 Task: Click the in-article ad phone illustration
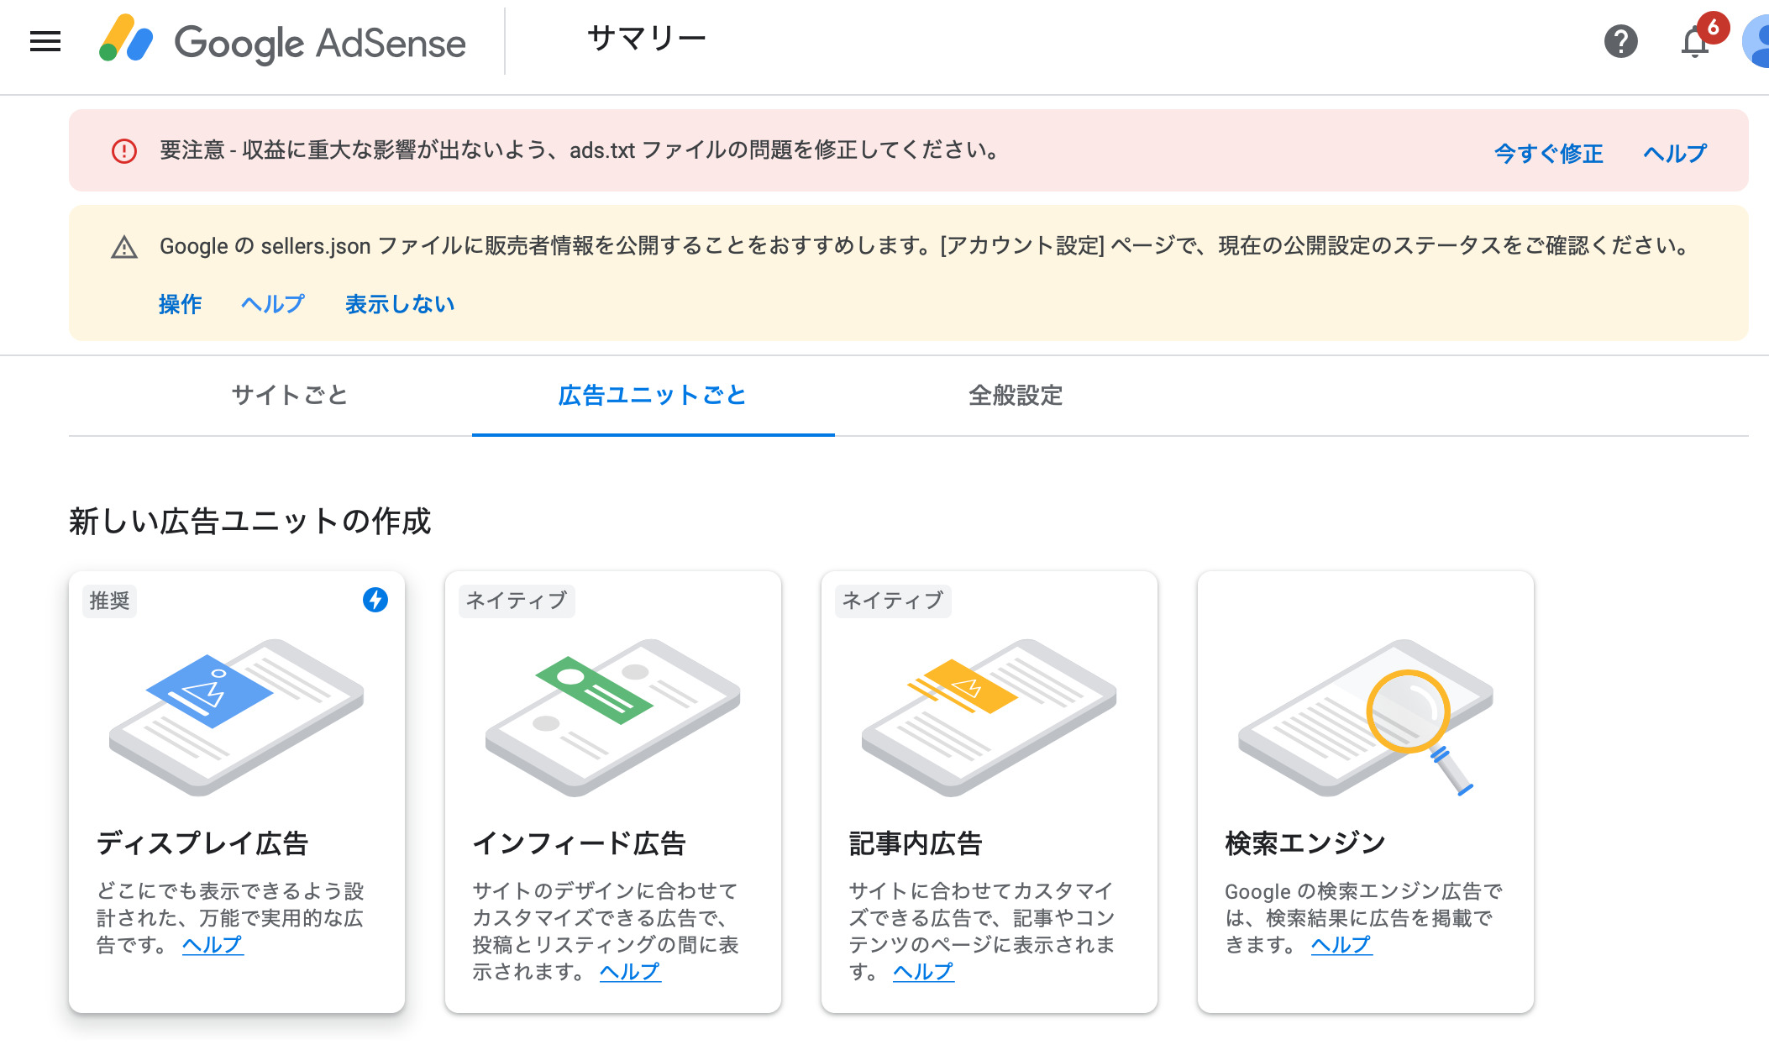989,716
